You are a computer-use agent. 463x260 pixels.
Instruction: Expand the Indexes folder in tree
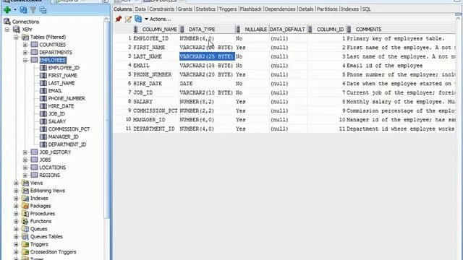click(16, 198)
